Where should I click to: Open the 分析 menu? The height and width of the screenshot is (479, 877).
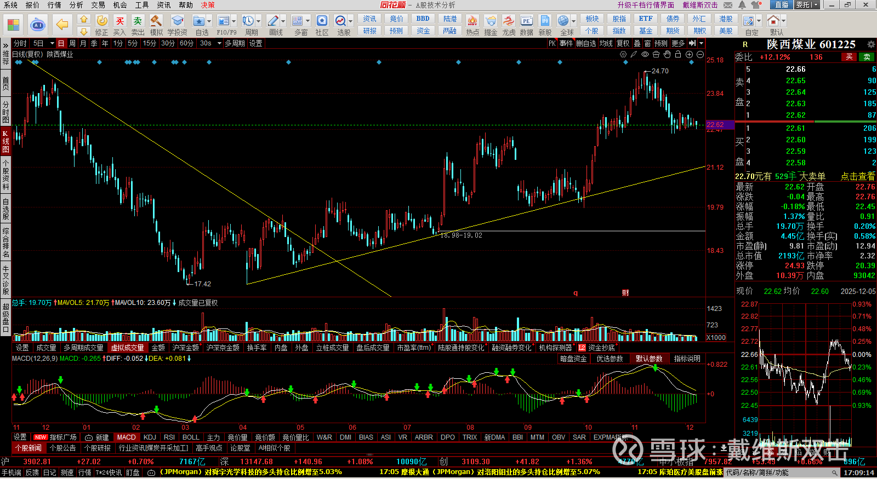tap(76, 5)
